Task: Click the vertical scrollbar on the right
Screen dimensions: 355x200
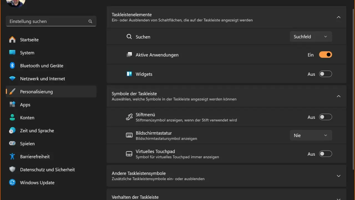Action: pyautogui.click(x=353, y=89)
